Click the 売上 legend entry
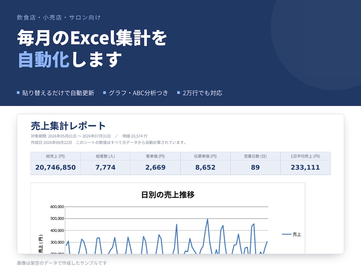Image resolution: width=361 pixels, height=271 pixels. click(x=292, y=235)
